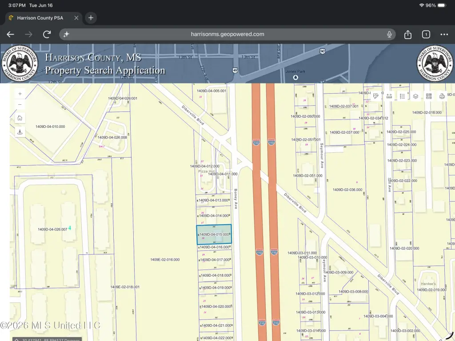Select parcel 1409D-03-008.000
The image size is (455, 341).
pos(353,292)
